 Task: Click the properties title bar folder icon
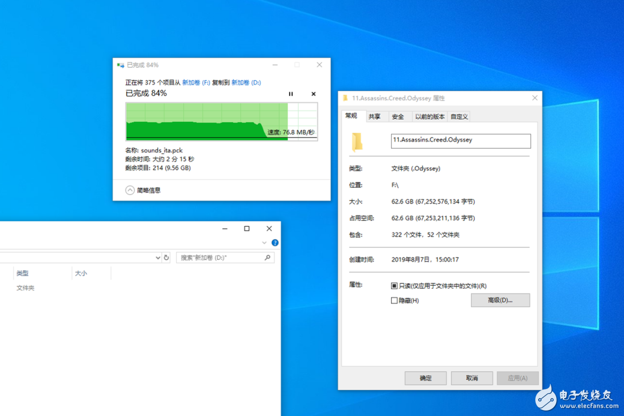(345, 98)
